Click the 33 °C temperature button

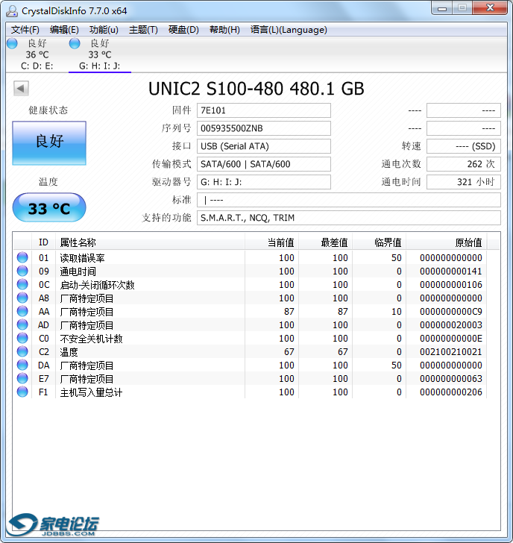[49, 208]
